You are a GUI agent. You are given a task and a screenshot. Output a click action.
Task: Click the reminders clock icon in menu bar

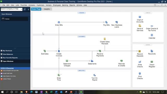(x=155, y=5)
